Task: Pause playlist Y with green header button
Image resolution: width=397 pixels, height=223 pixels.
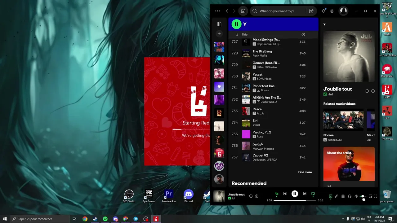Action: click(x=236, y=24)
